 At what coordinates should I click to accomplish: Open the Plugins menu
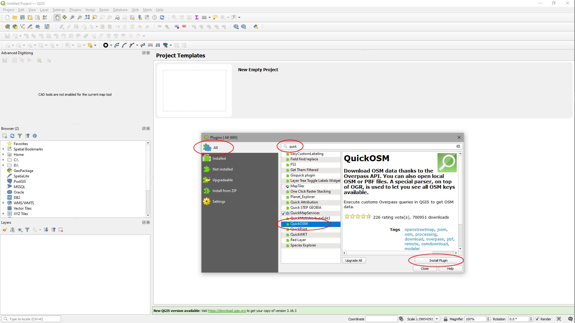tap(75, 10)
